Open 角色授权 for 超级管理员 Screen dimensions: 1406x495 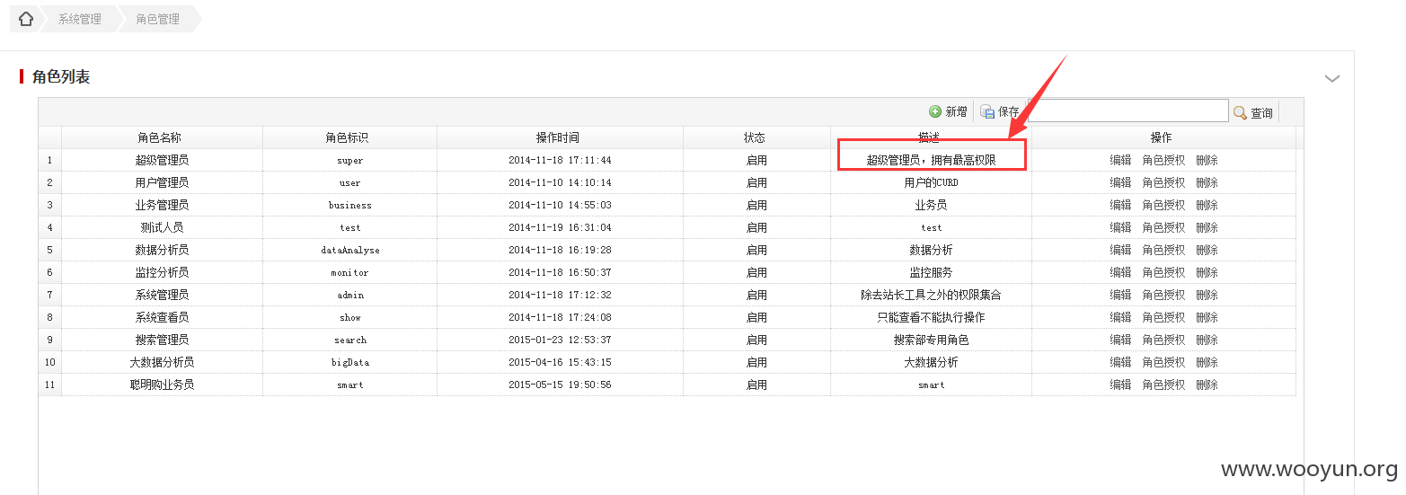[1163, 160]
